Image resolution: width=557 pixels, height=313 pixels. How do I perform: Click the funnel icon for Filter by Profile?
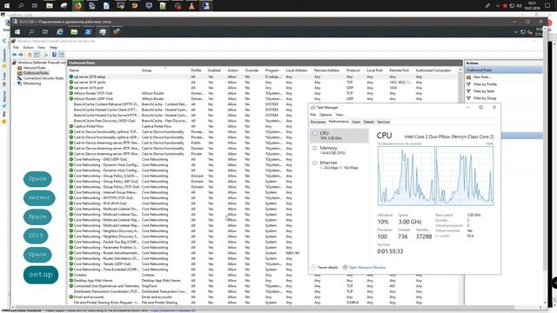[468, 84]
